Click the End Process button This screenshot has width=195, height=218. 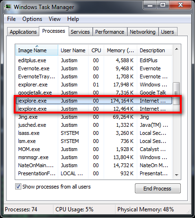click(158, 189)
